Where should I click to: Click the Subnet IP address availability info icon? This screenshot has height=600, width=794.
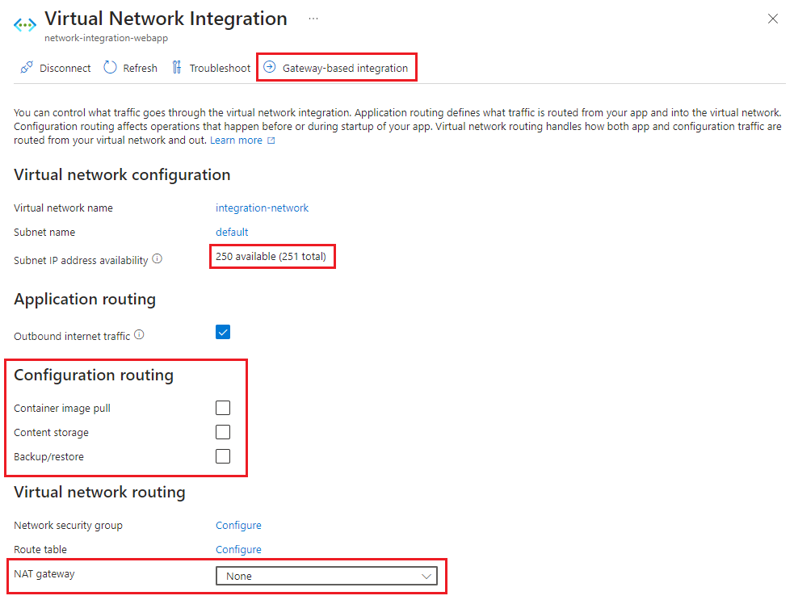(157, 259)
